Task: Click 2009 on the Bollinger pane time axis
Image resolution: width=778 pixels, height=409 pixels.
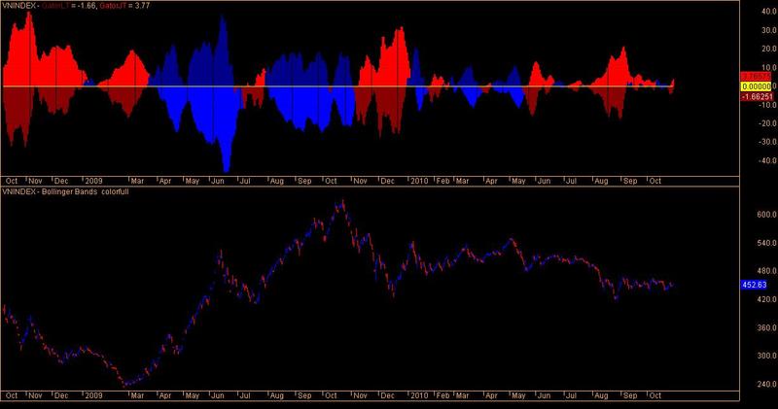Action: pos(93,395)
